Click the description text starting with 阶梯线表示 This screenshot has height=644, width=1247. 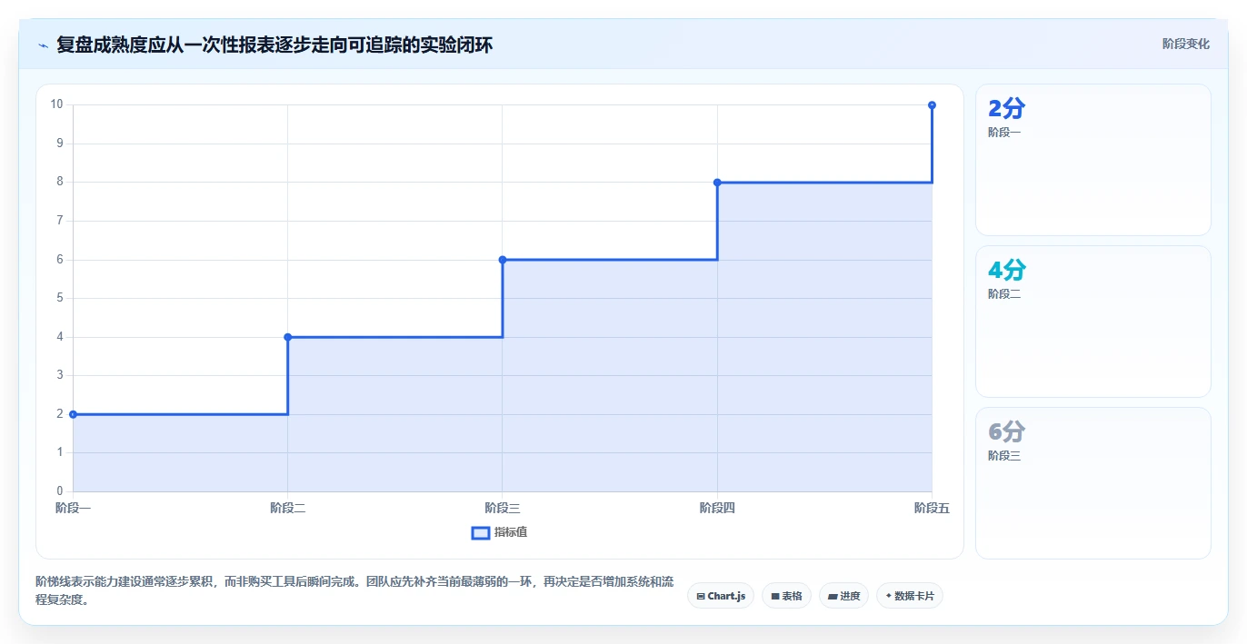(x=355, y=590)
